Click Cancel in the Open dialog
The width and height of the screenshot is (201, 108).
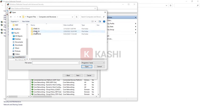coord(99,67)
